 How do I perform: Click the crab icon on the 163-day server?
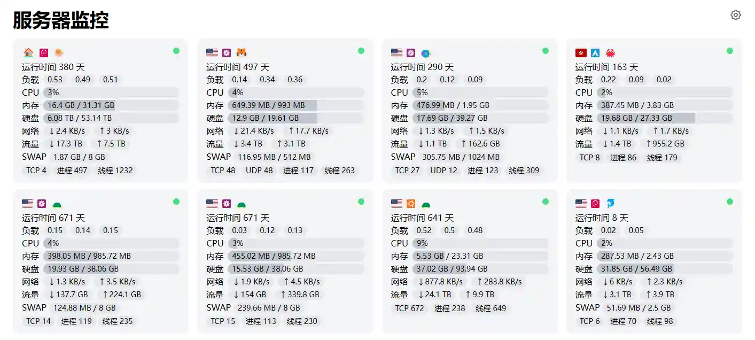[610, 52]
